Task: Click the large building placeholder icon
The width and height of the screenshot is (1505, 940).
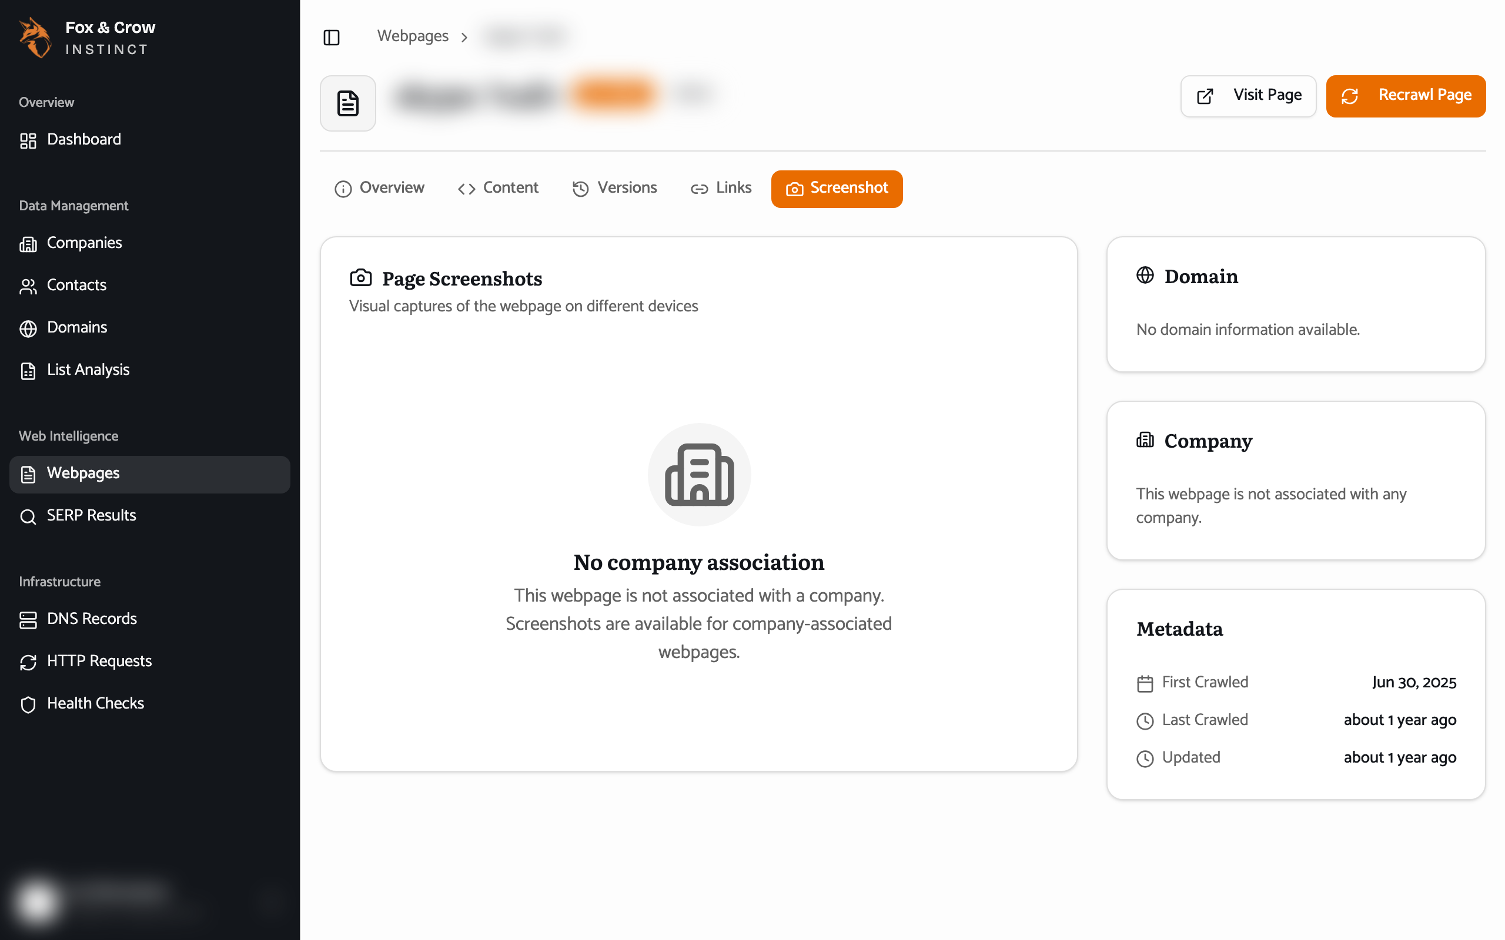Action: 699,474
